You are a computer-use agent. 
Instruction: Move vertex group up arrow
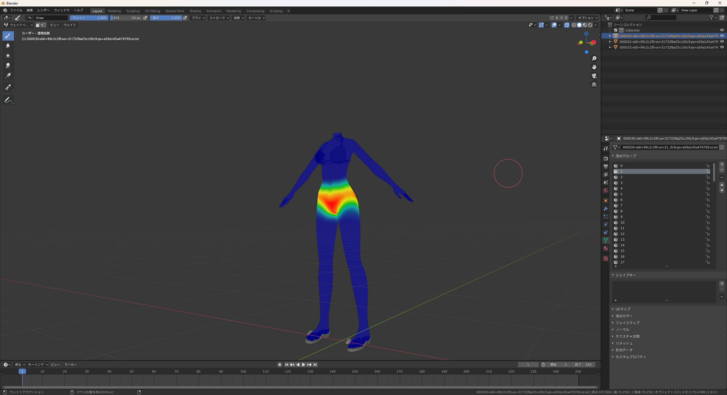(x=722, y=185)
